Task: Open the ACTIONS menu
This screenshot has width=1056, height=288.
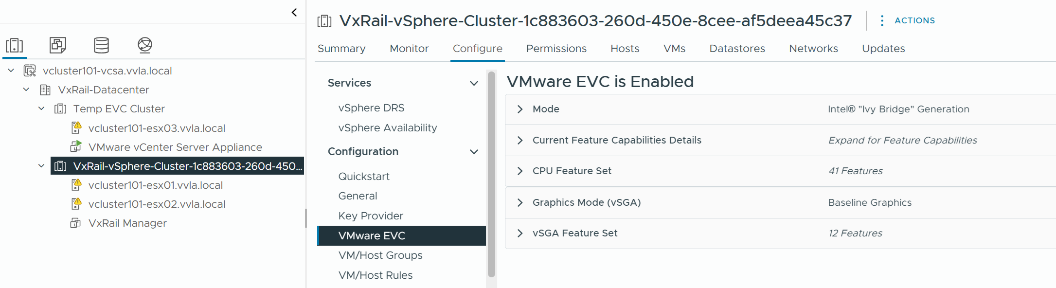Action: click(x=914, y=20)
